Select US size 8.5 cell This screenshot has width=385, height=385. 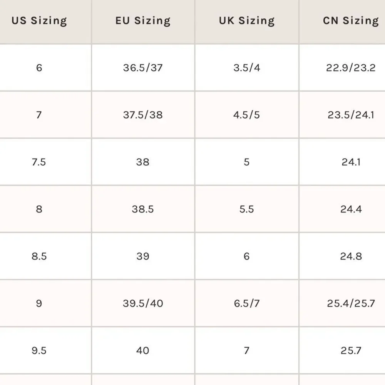pyautogui.click(x=39, y=256)
